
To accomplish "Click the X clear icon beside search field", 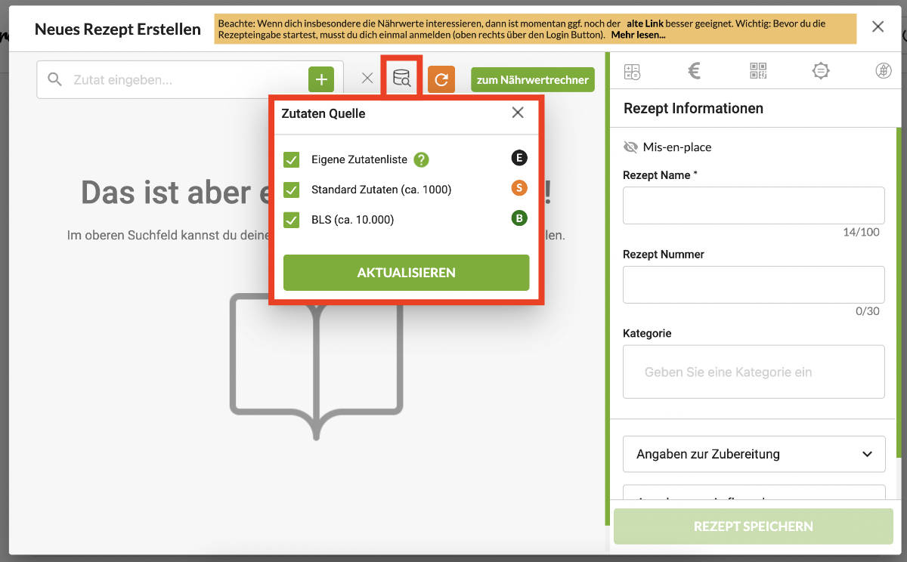I will [x=367, y=79].
